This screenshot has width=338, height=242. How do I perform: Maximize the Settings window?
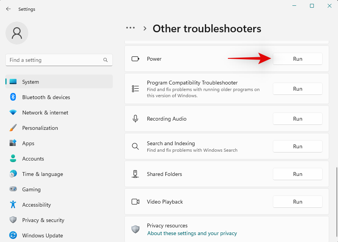[x=312, y=6]
